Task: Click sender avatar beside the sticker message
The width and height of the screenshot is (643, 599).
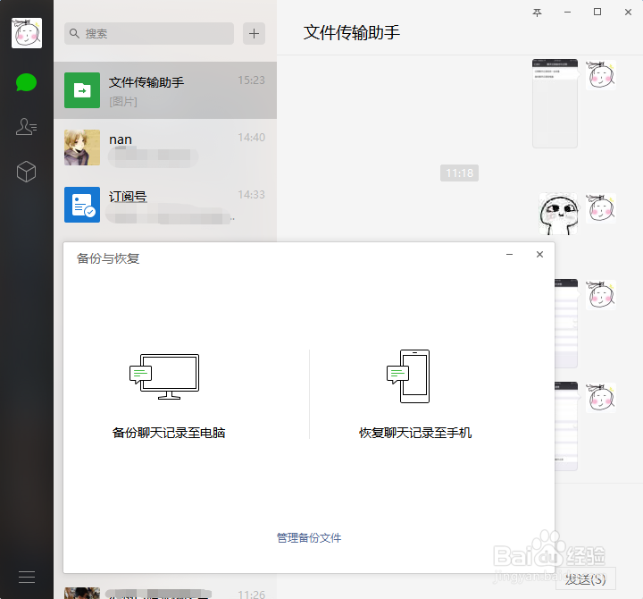Action: coord(601,208)
